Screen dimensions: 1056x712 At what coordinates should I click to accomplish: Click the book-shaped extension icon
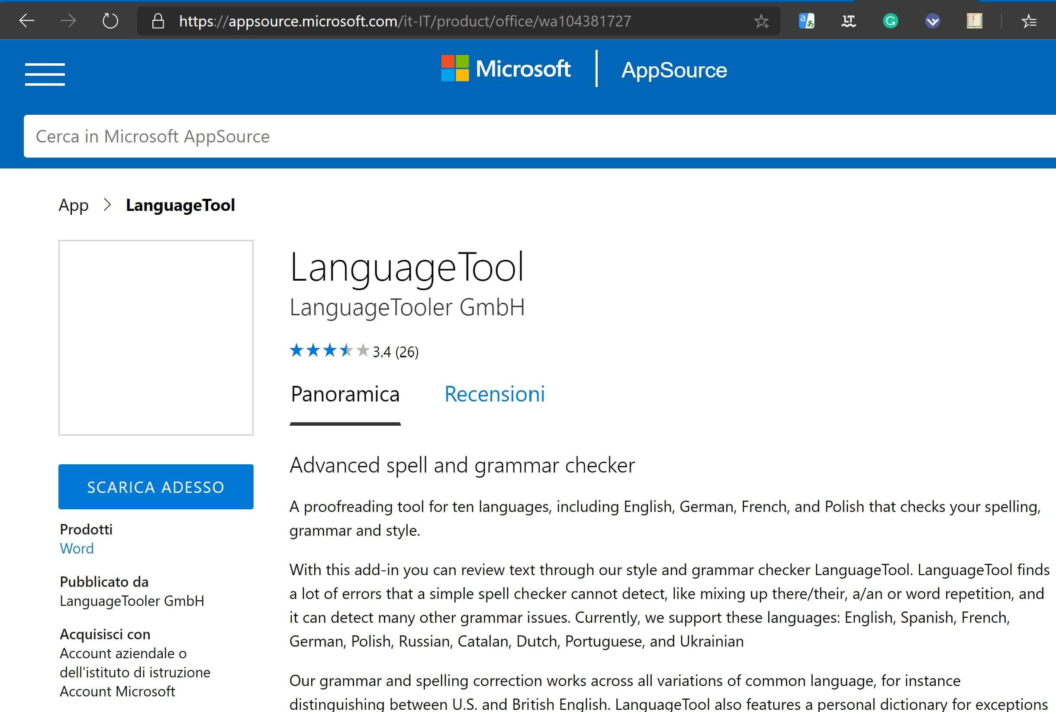click(x=974, y=21)
